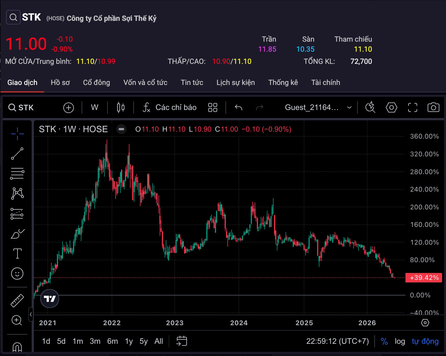The height and width of the screenshot is (356, 446).
Task: Open the Vốn và cổ tức tab
Action: 145,82
